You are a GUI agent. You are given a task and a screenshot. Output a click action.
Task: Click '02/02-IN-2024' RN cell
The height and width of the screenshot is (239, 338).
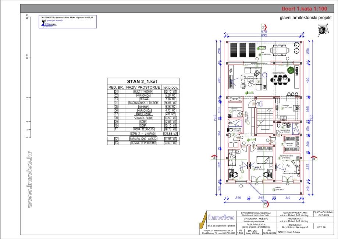point(269,233)
